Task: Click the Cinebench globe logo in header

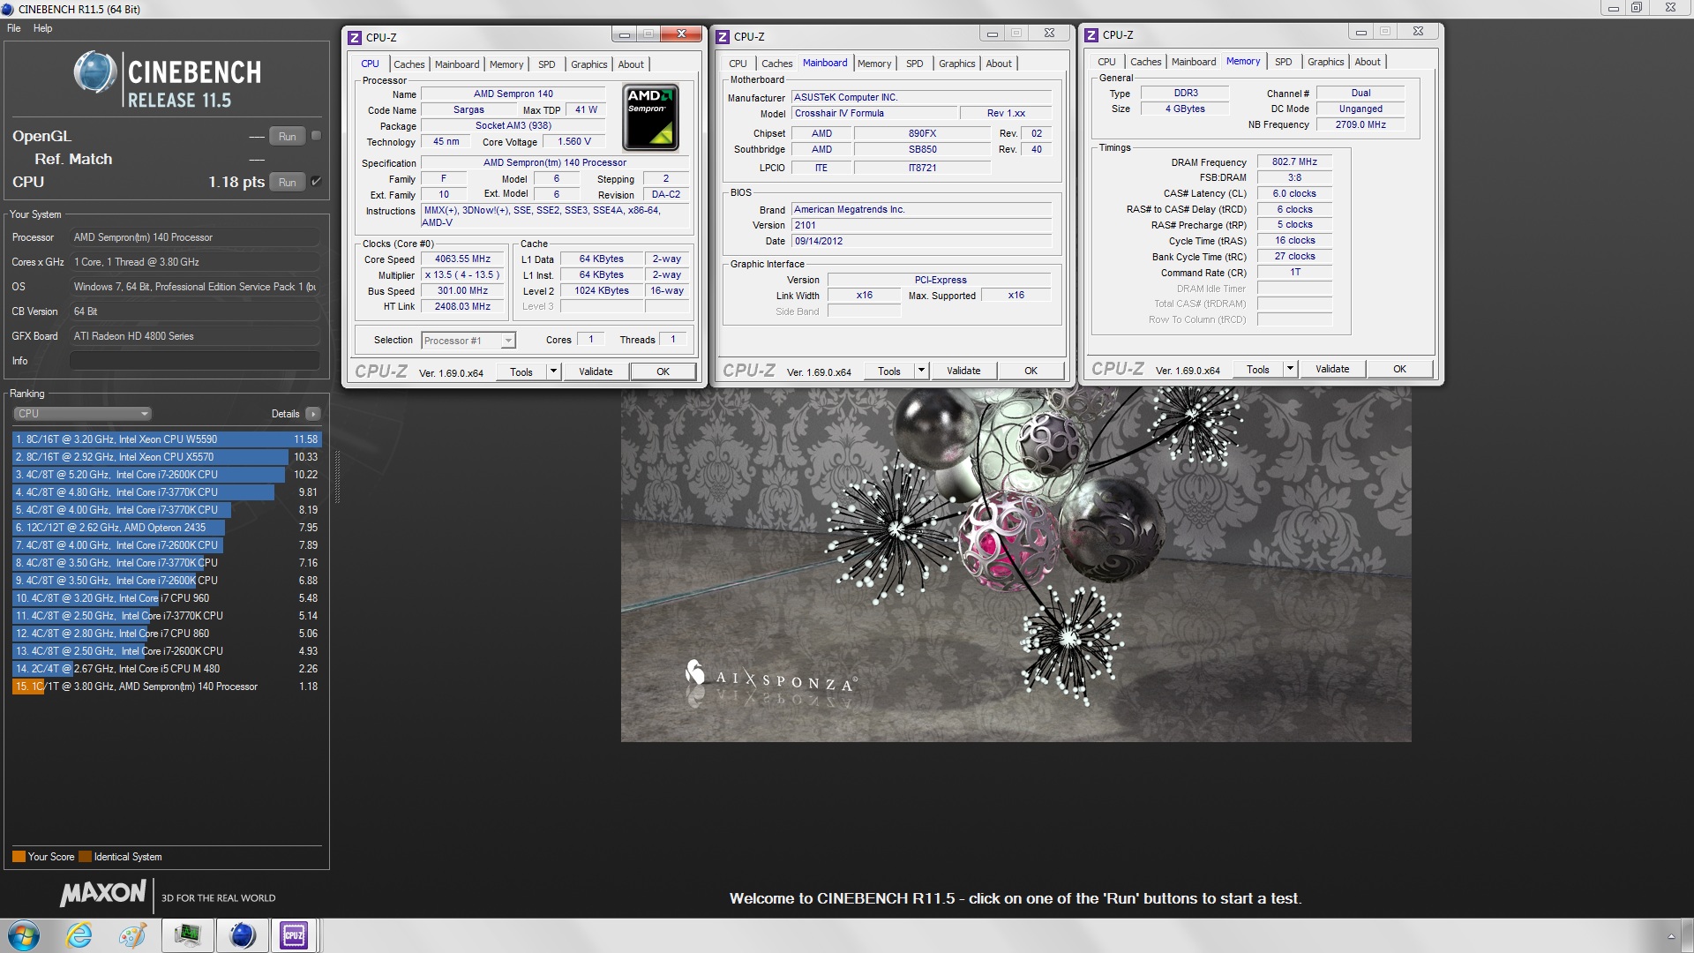Action: coord(95,72)
